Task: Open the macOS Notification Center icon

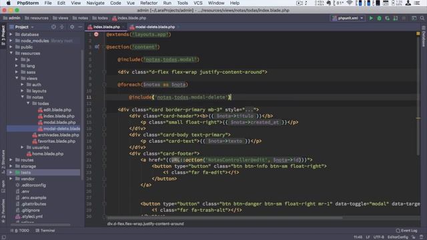Action: click(x=417, y=3)
